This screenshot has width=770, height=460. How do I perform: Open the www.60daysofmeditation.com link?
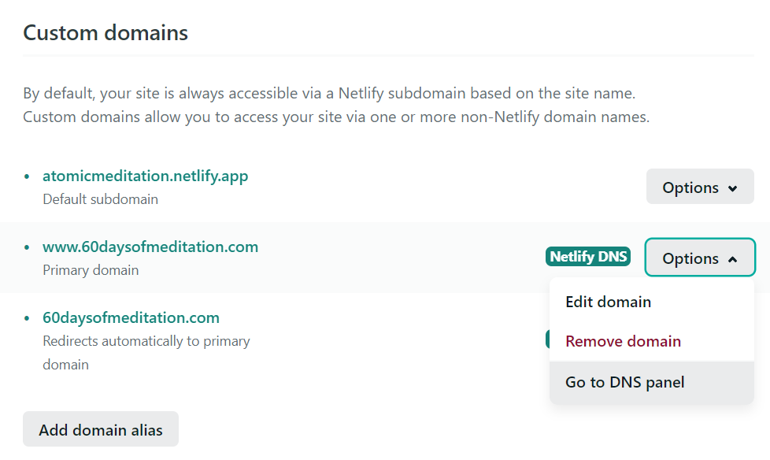click(150, 247)
